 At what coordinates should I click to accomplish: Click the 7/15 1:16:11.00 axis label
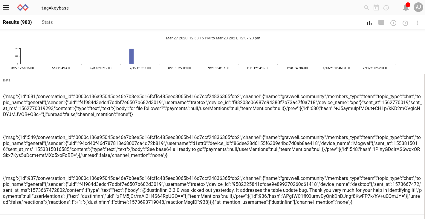(140, 68)
